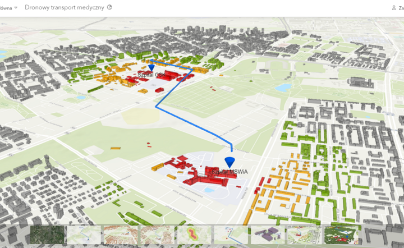Open the second slide with single blue route
The image size is (404, 248).
[x=84, y=235]
